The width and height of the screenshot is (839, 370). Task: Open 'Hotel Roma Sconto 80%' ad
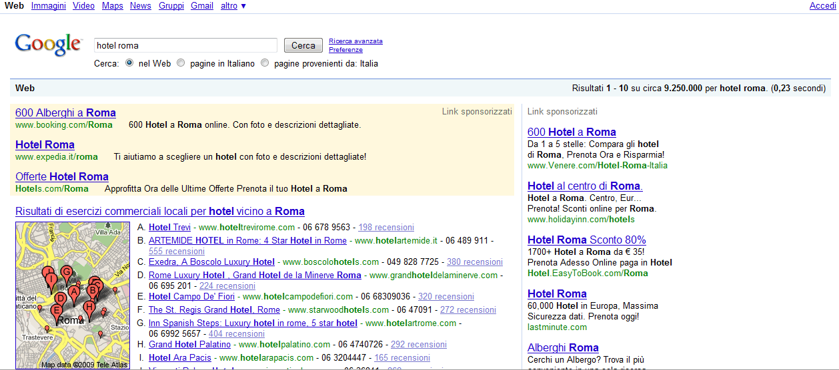587,240
